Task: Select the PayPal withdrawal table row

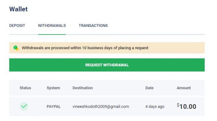Action: (x=107, y=106)
